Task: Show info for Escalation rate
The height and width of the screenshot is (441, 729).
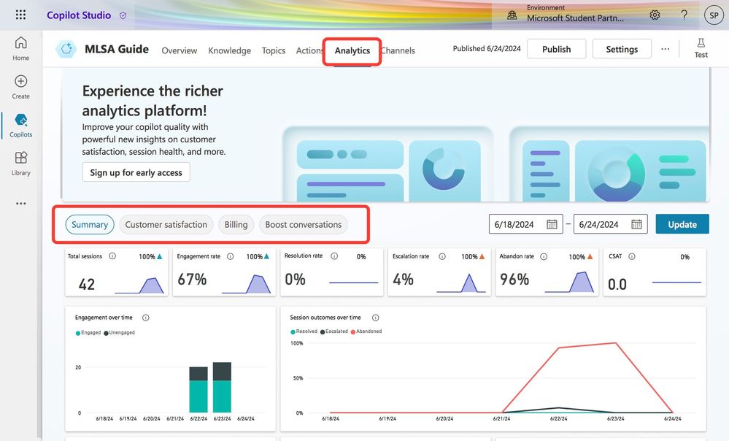Action: point(442,256)
